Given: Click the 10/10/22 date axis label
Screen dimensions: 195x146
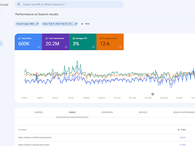Looking at the screenshot, I should pos(164,98).
